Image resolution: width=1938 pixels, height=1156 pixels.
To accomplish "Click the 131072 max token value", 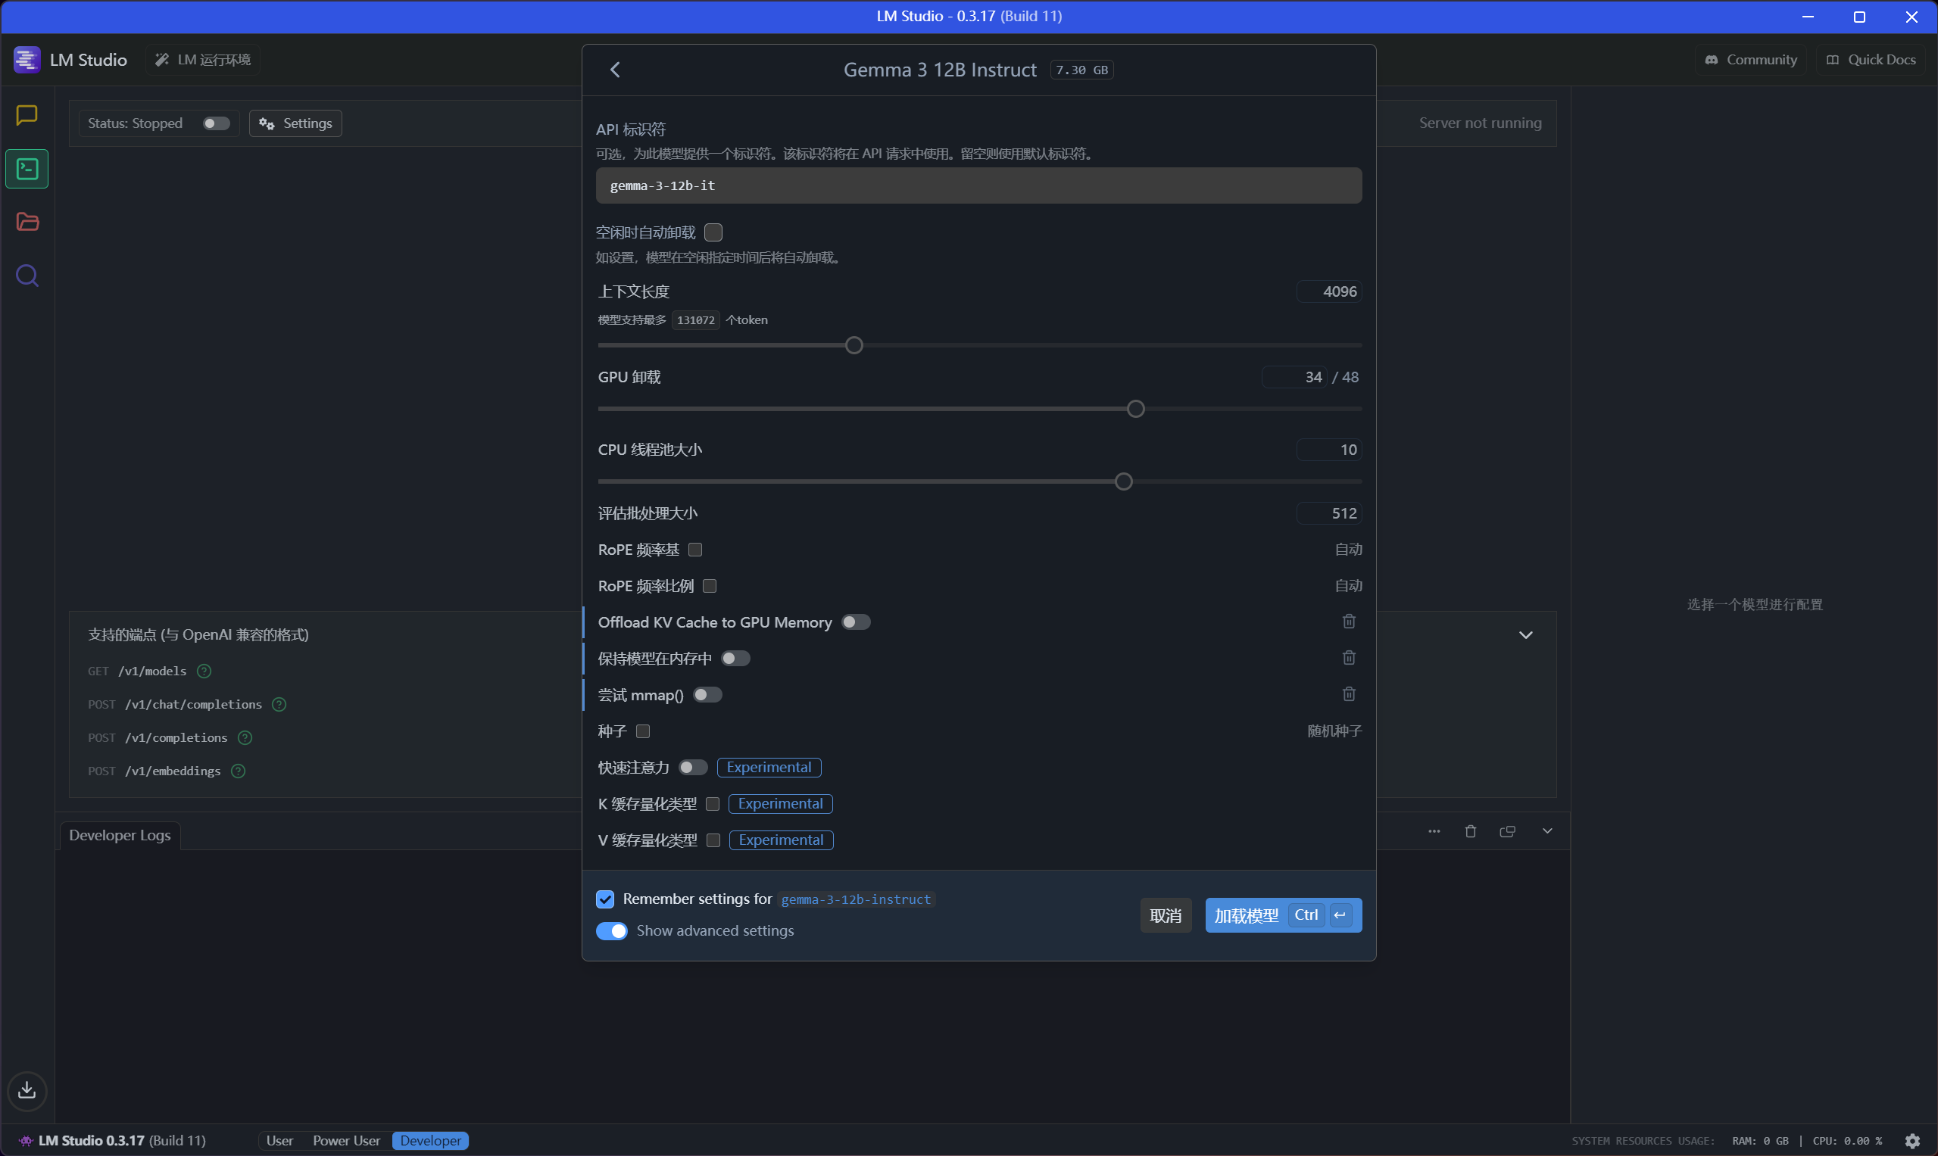I will pyautogui.click(x=695, y=320).
